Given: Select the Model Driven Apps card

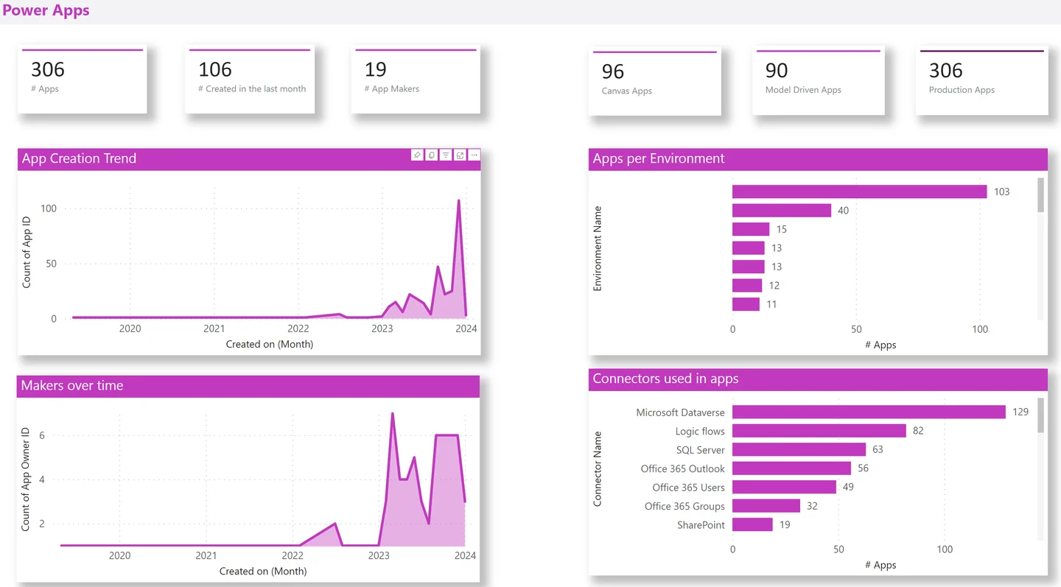Looking at the screenshot, I should click(x=819, y=81).
